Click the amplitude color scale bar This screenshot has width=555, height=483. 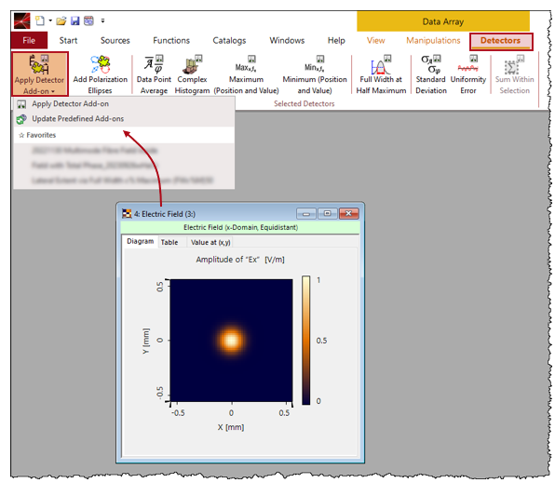pyautogui.click(x=305, y=341)
